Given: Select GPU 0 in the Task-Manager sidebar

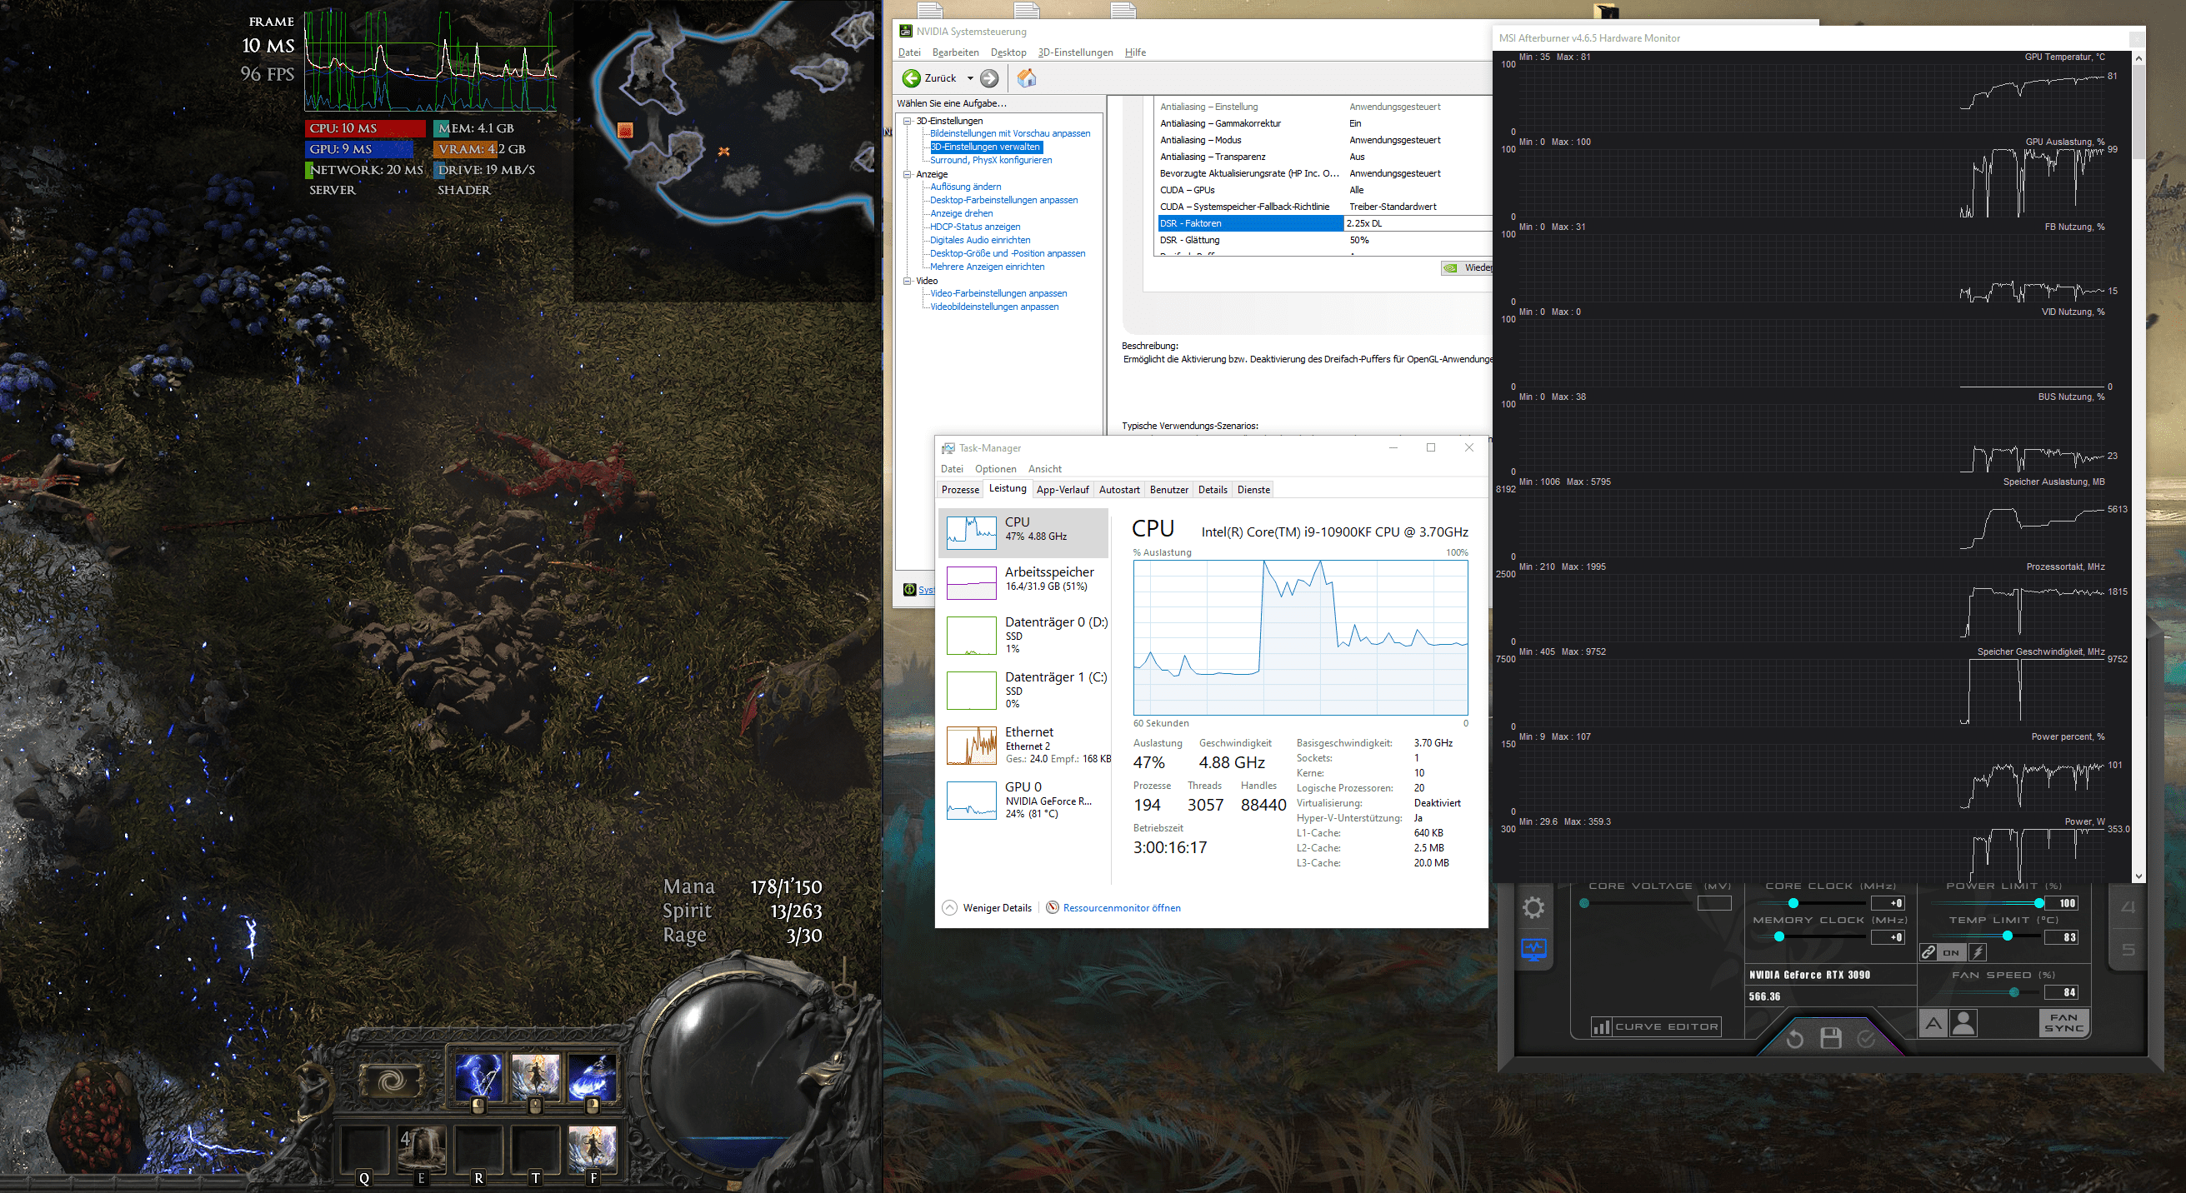Looking at the screenshot, I should 1023,799.
